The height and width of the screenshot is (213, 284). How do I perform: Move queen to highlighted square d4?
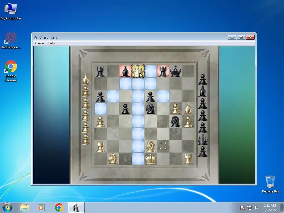pyautogui.click(x=138, y=121)
